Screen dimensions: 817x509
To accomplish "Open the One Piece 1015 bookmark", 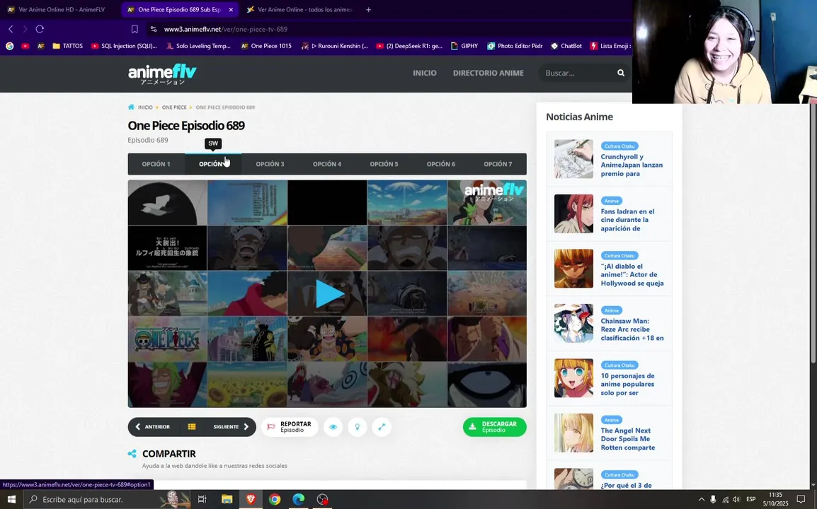I will (x=266, y=46).
